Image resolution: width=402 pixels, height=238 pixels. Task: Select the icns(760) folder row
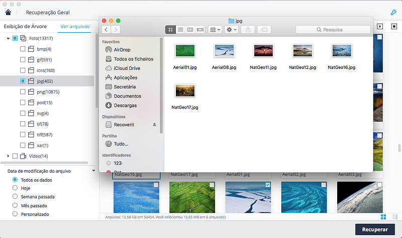pyautogui.click(x=47, y=70)
